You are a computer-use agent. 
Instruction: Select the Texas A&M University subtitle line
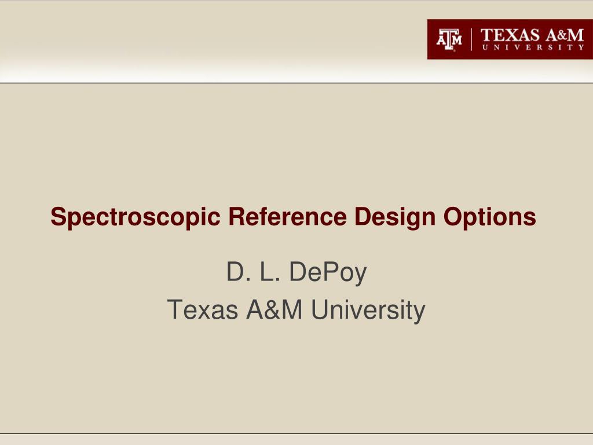coord(296,309)
